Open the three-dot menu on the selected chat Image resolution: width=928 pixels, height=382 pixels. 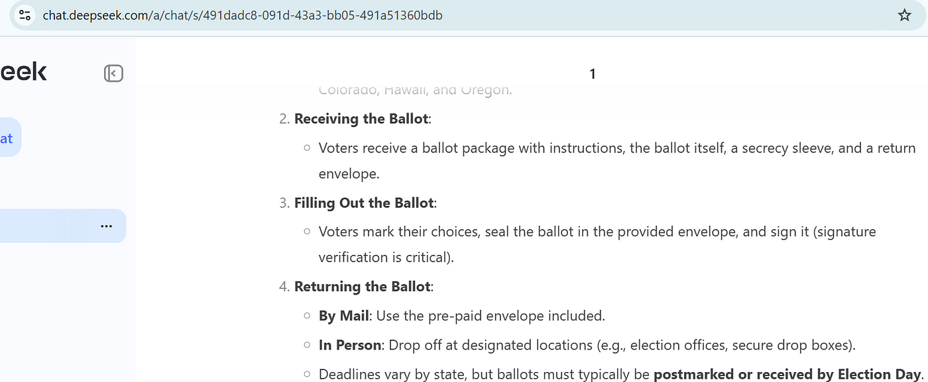(106, 226)
